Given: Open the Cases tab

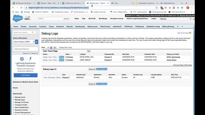Looking at the screenshot, I should click(x=51, y=27).
